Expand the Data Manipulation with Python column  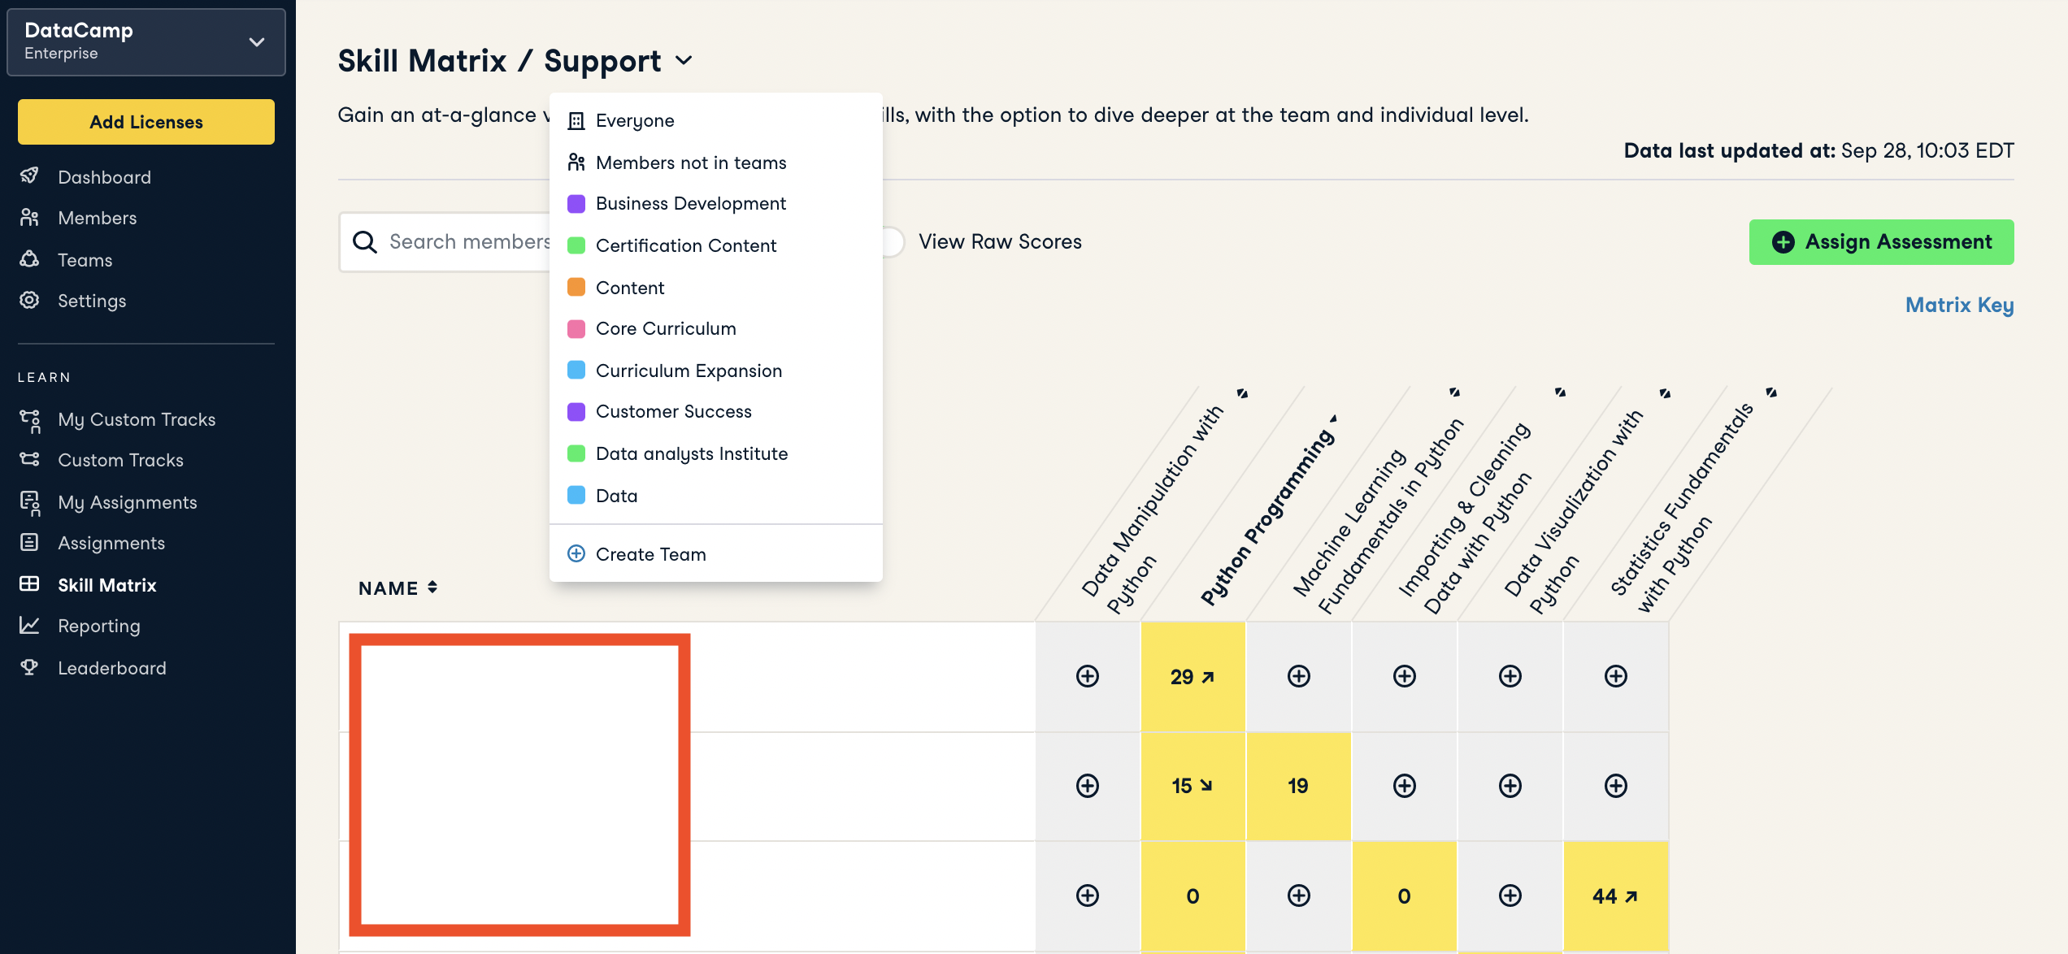click(x=1242, y=394)
